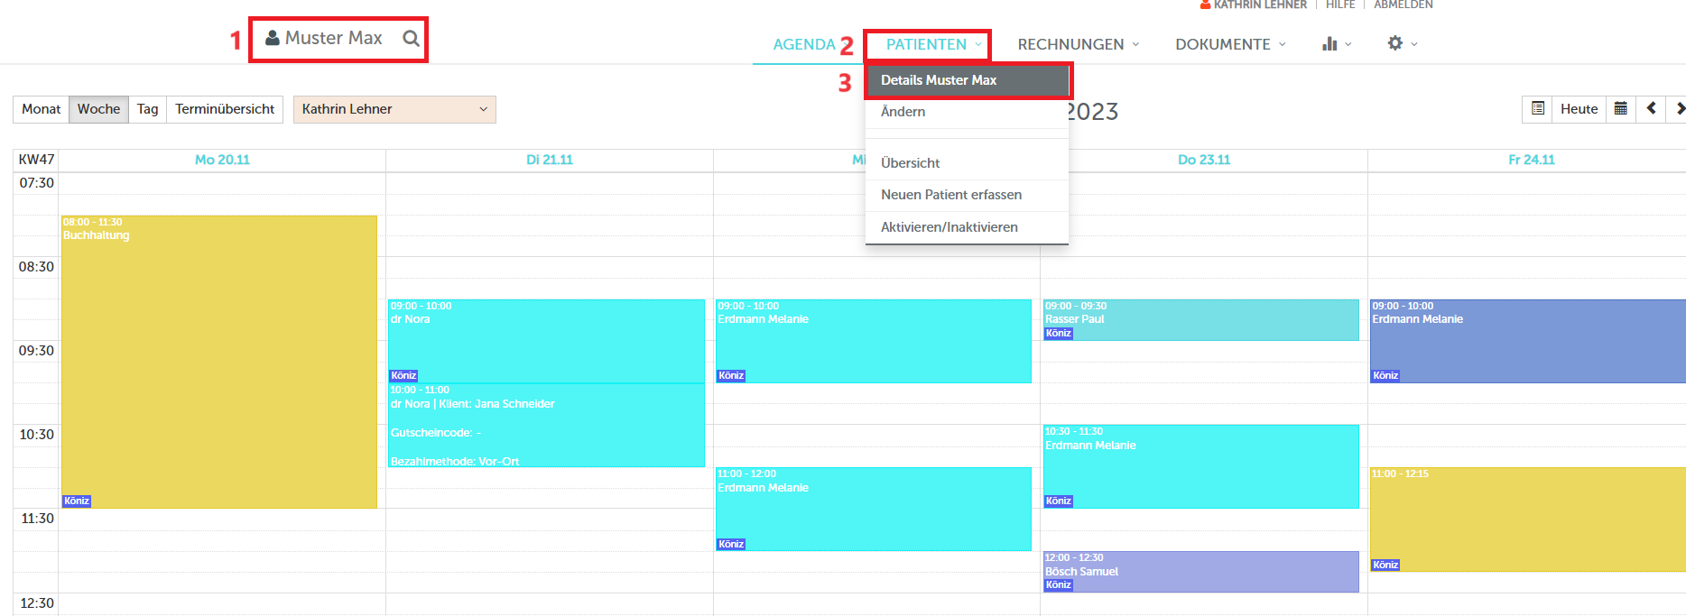The height and width of the screenshot is (616, 1686).
Task: Choose Neuen Patient erfassen from menu
Action: (951, 195)
